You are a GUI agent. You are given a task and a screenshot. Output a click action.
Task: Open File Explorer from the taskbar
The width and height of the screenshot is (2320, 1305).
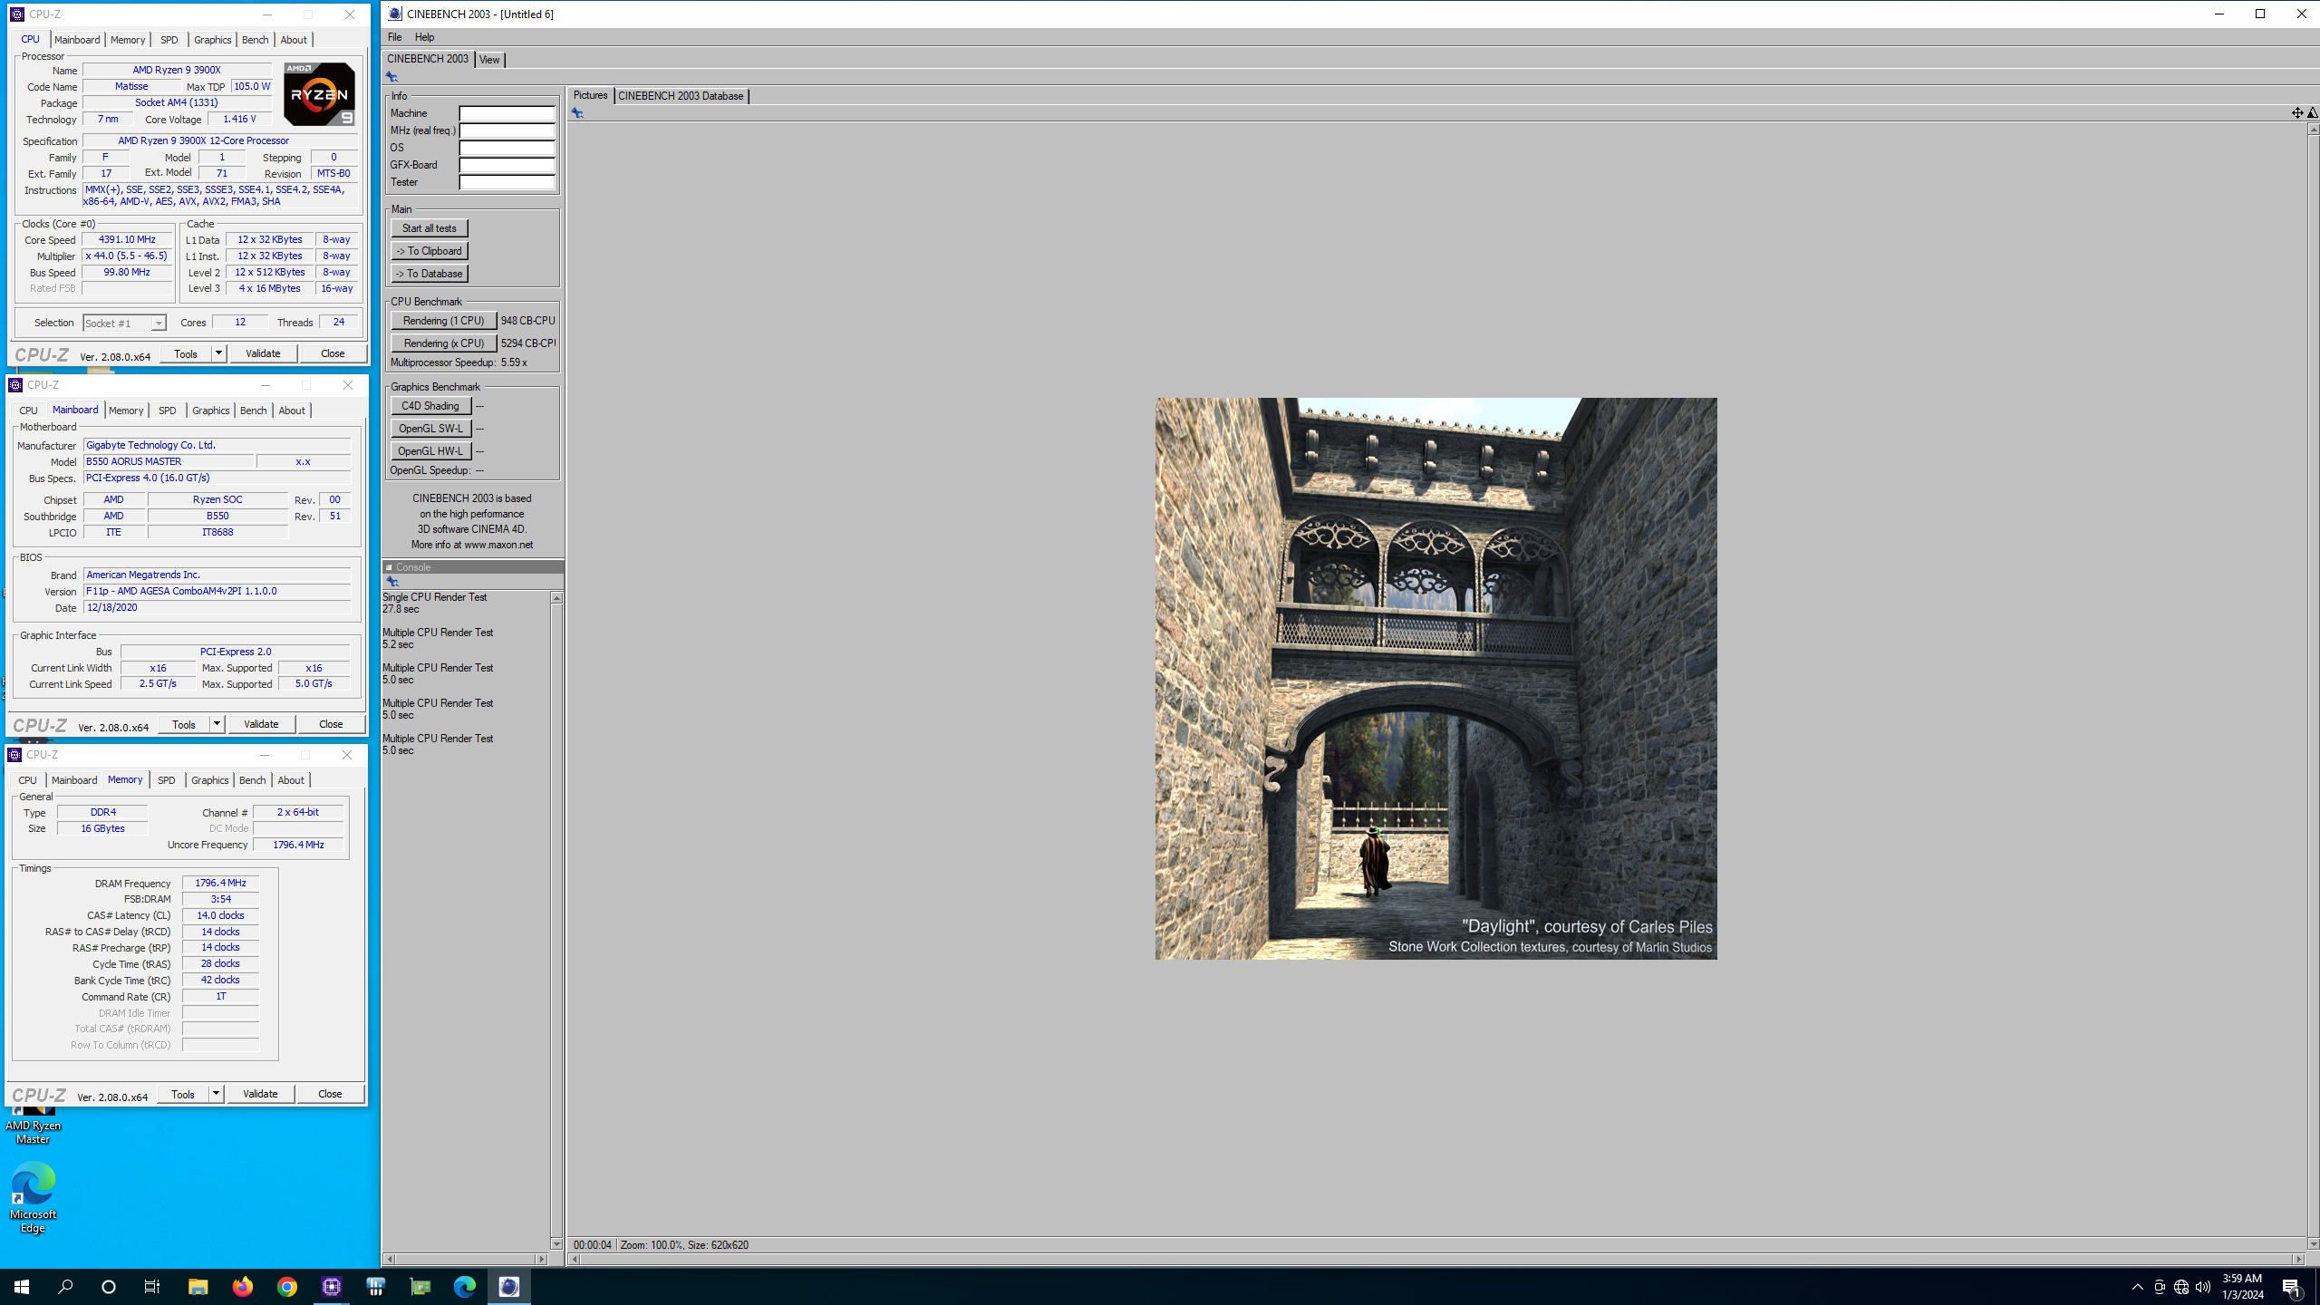click(x=198, y=1286)
